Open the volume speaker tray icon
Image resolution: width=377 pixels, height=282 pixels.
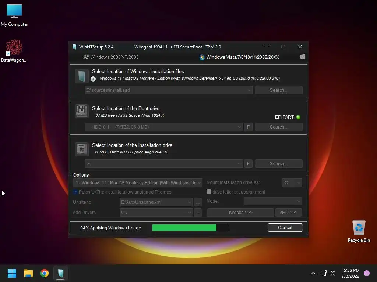tap(332, 273)
